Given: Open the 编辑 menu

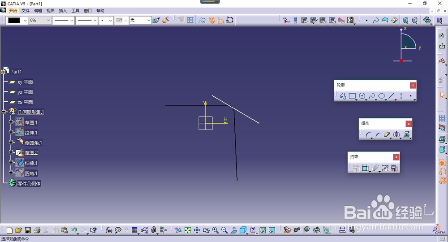Looking at the screenshot, I should 38,11.
